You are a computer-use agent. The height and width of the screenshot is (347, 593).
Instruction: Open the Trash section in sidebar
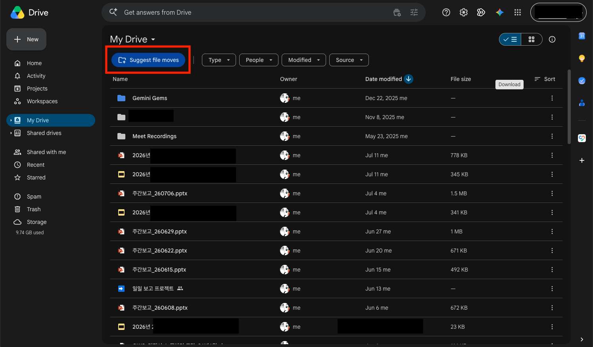[x=34, y=209]
